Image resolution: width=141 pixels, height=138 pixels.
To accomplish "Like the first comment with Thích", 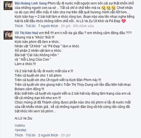I will click(x=19, y=26).
